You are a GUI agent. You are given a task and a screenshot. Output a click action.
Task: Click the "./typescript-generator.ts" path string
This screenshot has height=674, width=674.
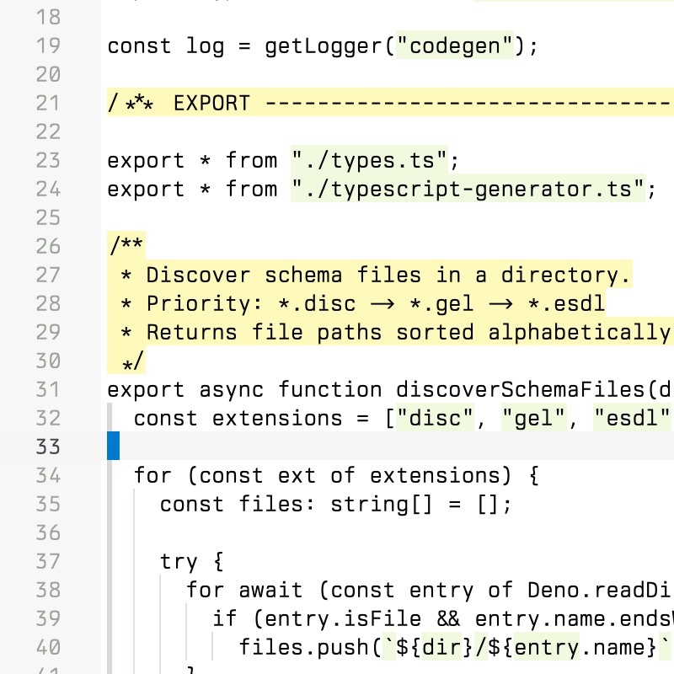tap(468, 188)
